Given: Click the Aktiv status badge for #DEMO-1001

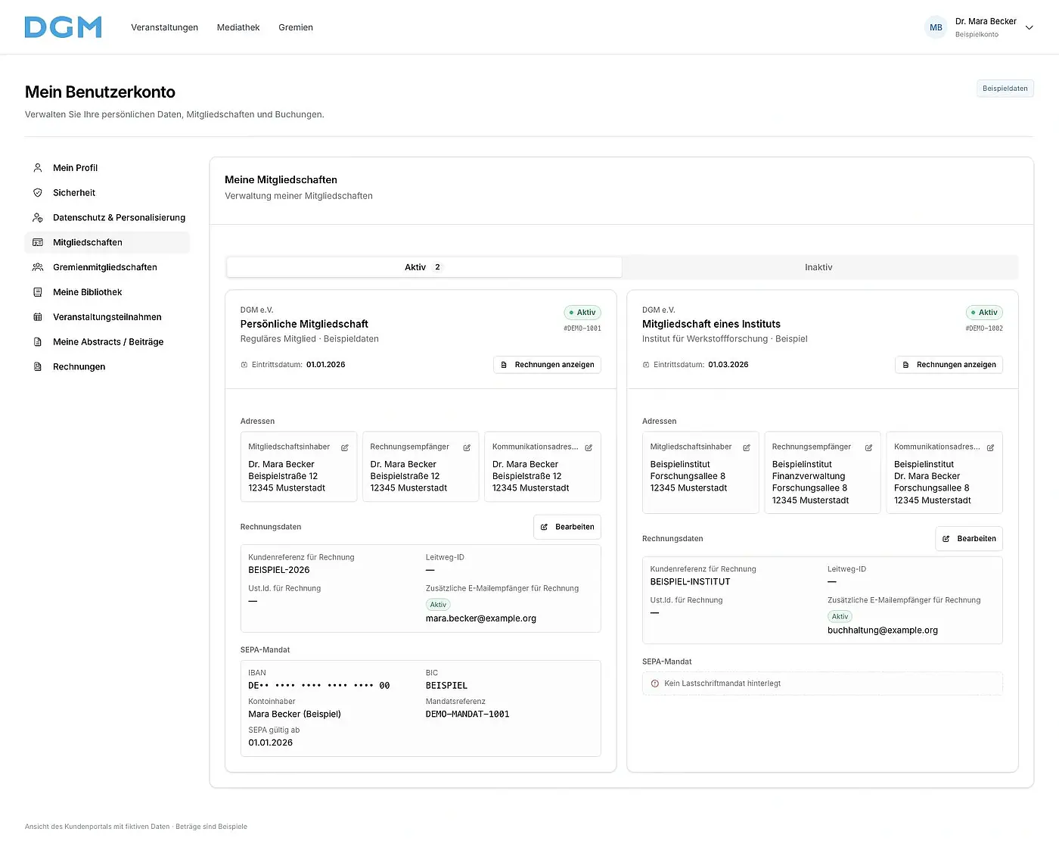Looking at the screenshot, I should pyautogui.click(x=582, y=313).
